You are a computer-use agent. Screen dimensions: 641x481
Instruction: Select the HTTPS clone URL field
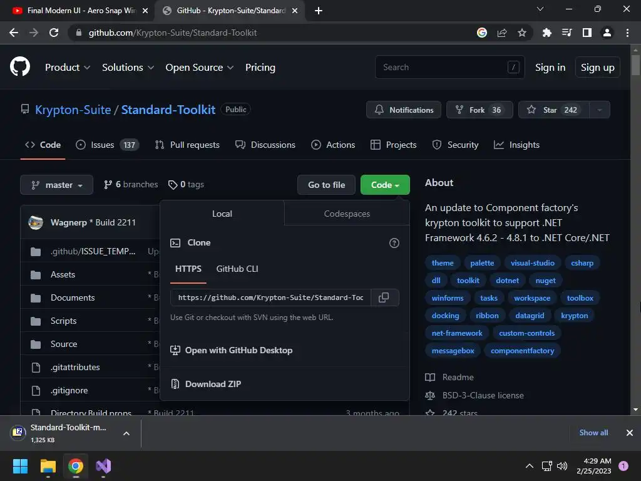(270, 297)
